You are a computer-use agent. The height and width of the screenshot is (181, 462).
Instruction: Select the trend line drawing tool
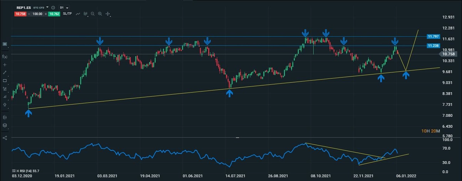point(5,72)
